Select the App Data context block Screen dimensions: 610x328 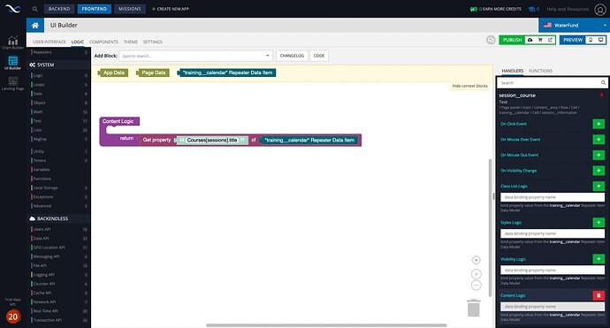pyautogui.click(x=113, y=72)
